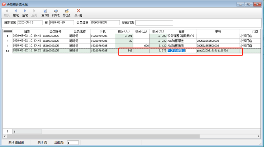The image size is (264, 147).
Task: Sort by 积分(余) column header
Action: click(x=158, y=31)
